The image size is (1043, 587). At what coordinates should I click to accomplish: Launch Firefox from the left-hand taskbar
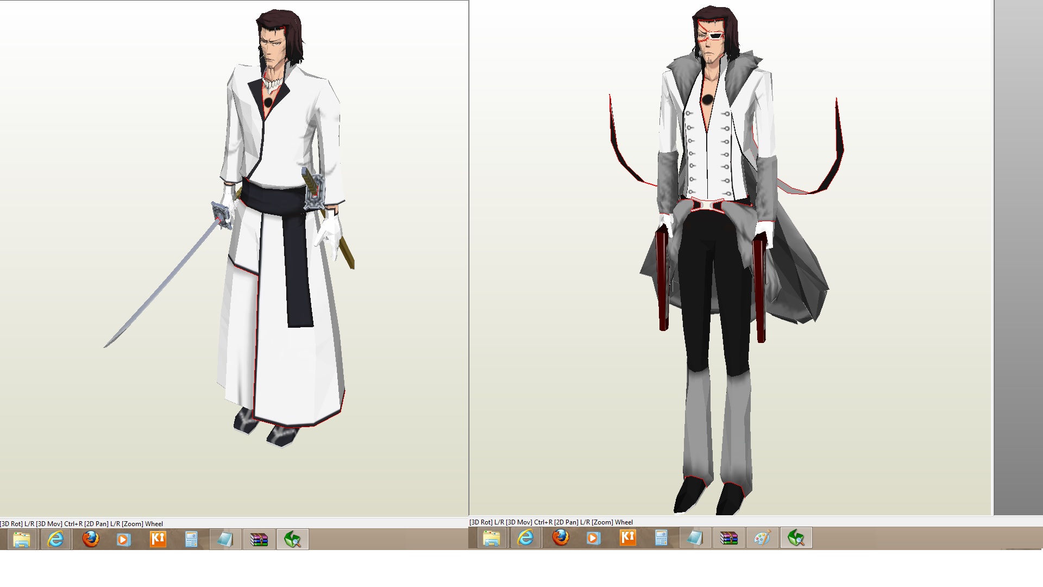pos(91,540)
